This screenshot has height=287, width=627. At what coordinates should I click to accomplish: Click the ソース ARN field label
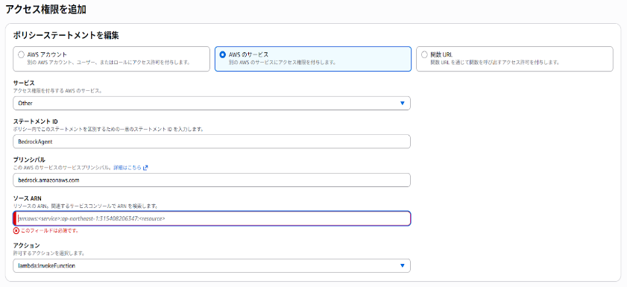click(x=27, y=198)
